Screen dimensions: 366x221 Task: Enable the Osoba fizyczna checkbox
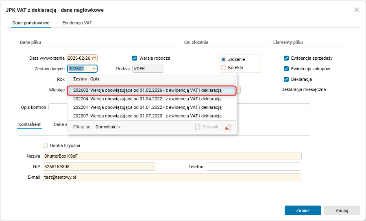coord(45,145)
